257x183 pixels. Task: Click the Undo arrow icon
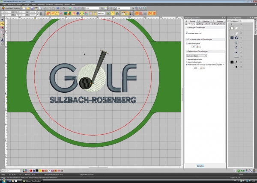click(x=58, y=8)
